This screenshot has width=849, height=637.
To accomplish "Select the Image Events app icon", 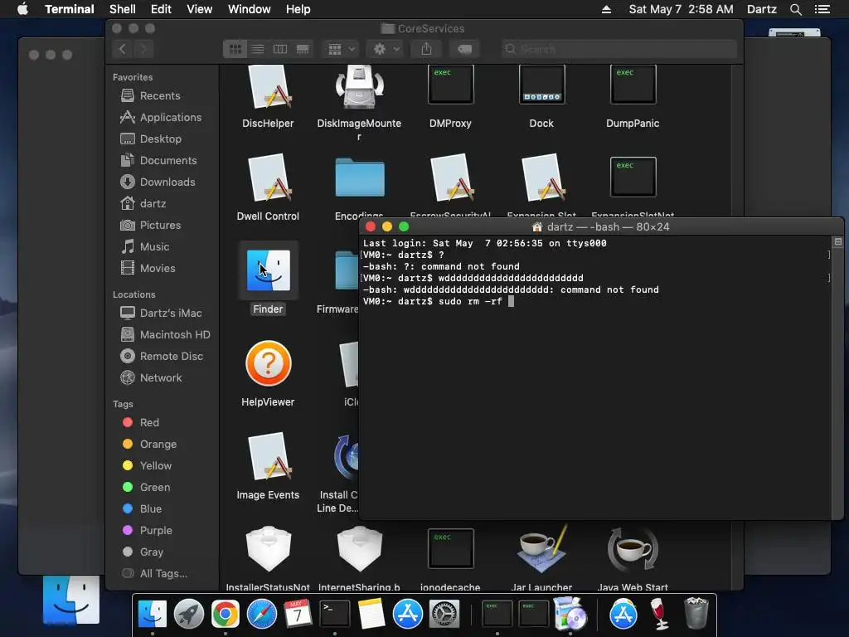I will (x=268, y=456).
